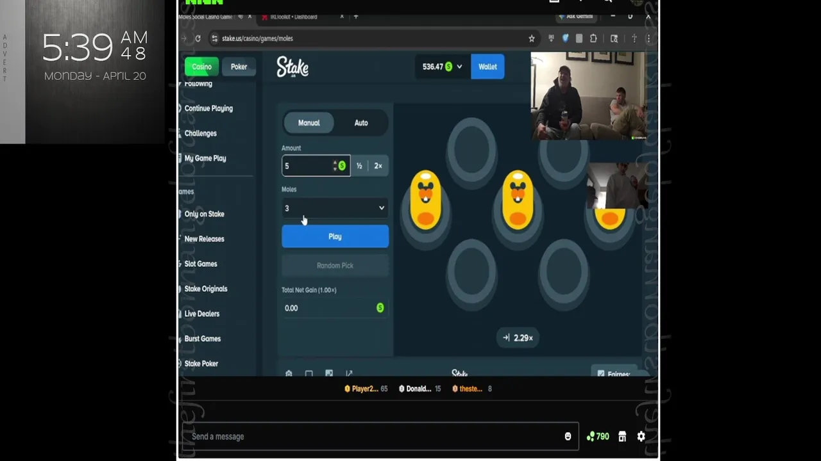This screenshot has height=461, width=821.
Task: Reload the stake.us browser page
Action: pyautogui.click(x=198, y=38)
